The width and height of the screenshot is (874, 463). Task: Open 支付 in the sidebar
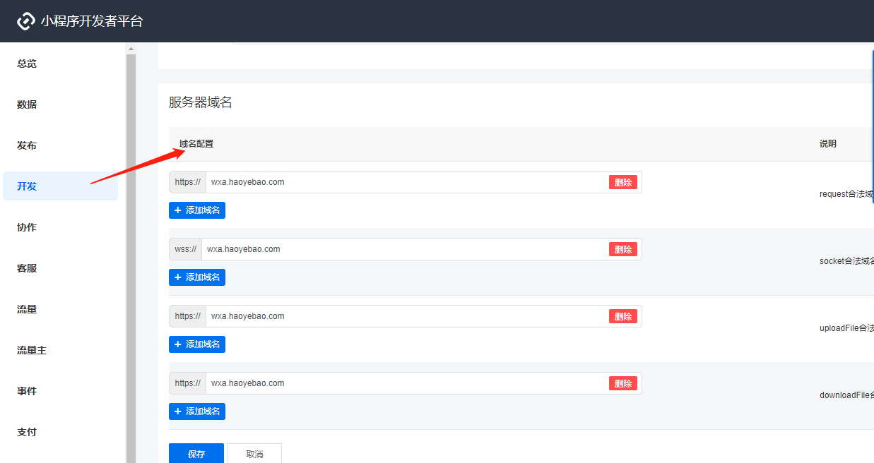point(27,432)
